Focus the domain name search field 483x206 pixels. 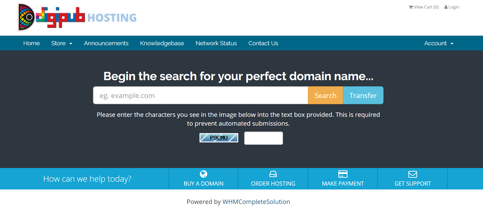(x=201, y=95)
